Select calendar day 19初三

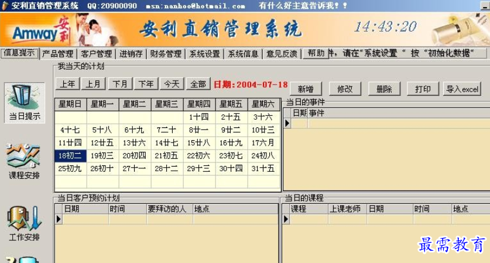coord(102,155)
